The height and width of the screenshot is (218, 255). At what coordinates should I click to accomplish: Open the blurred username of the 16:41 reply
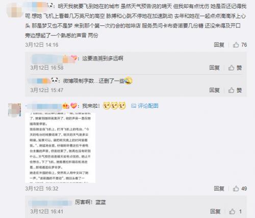[x=50, y=202]
